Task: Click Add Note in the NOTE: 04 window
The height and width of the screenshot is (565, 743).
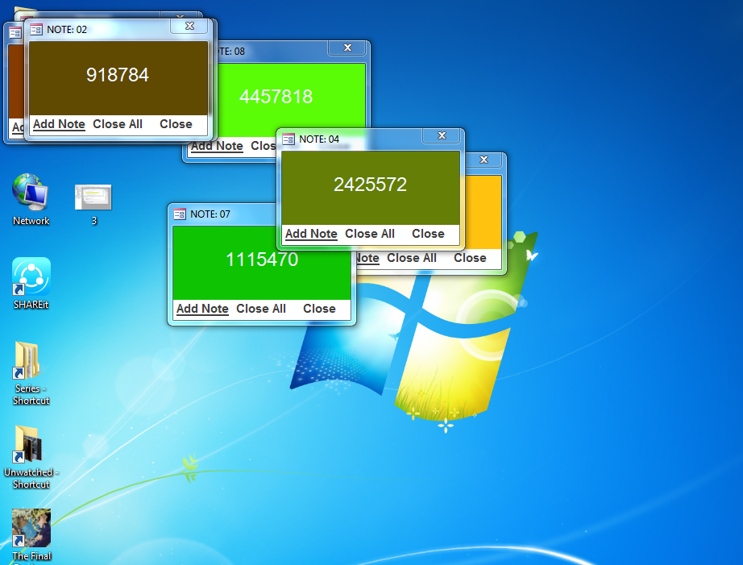Action: [x=311, y=234]
